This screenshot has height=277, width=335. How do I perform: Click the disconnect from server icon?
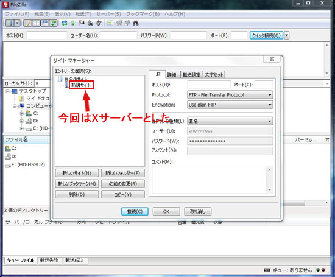(x=90, y=23)
